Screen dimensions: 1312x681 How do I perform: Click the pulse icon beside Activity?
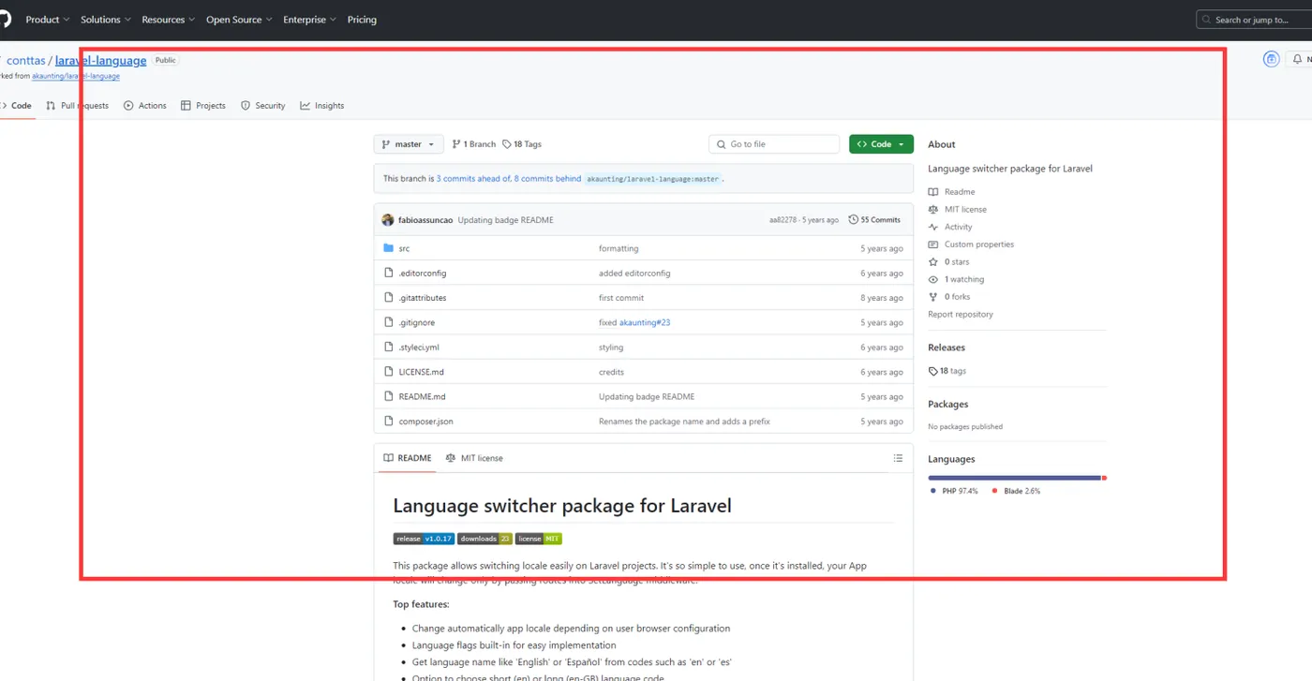(x=933, y=227)
